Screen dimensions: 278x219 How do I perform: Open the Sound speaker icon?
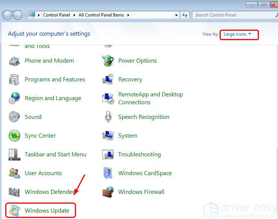click(x=14, y=117)
